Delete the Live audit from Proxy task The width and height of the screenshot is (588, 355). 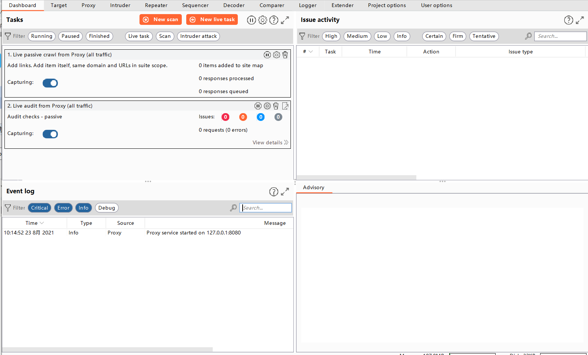276,106
